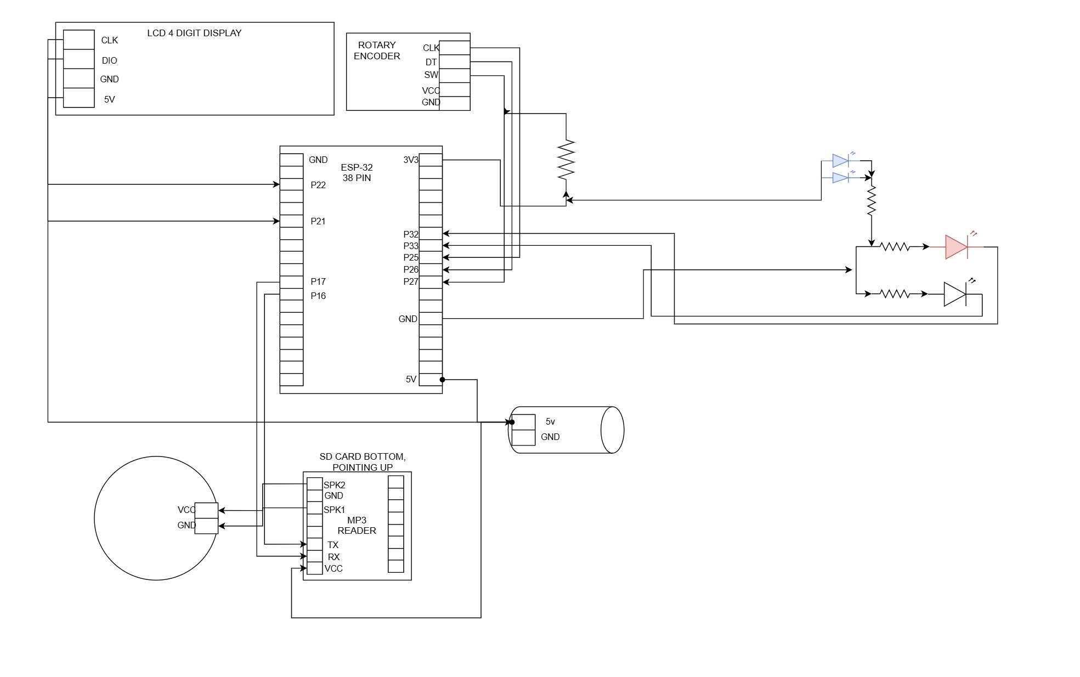Viewport: 1080px width, 677px height.
Task: Select the red LED symbol
Action: pos(957,247)
